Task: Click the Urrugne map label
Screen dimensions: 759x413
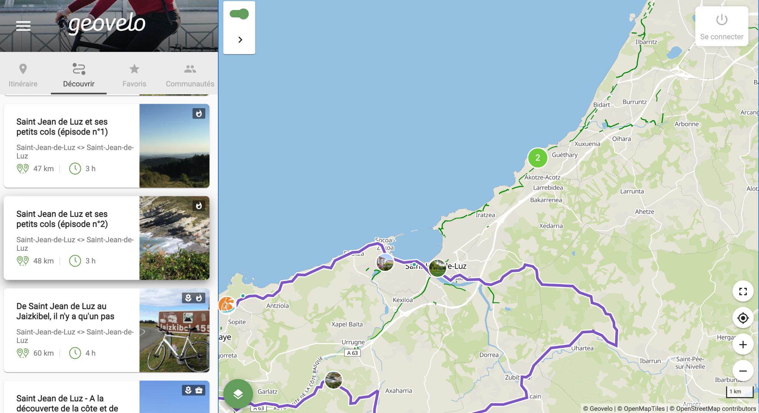Action: coord(353,342)
